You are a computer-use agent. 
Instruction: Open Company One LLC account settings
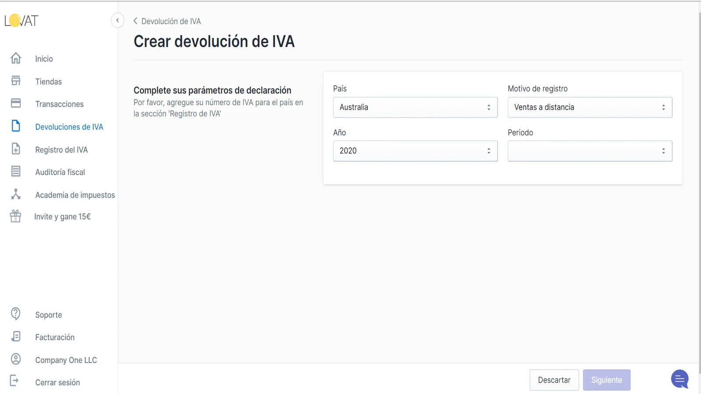click(x=66, y=360)
